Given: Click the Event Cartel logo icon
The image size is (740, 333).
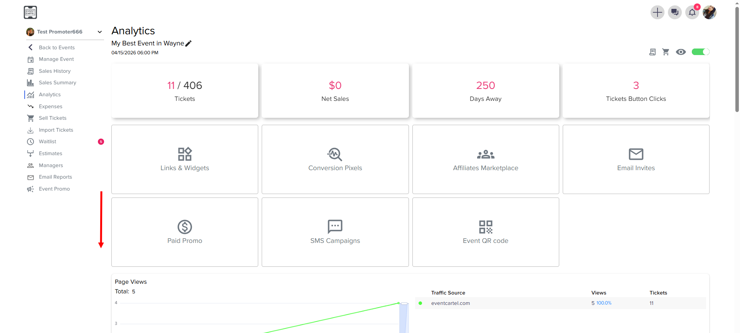Looking at the screenshot, I should pyautogui.click(x=30, y=12).
